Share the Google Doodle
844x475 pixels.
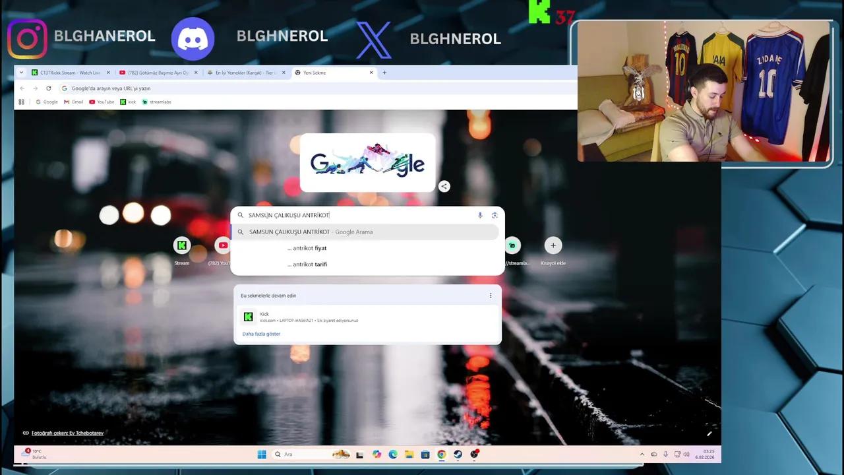click(x=444, y=187)
